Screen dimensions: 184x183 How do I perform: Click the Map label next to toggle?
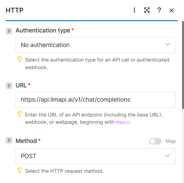[170, 141]
